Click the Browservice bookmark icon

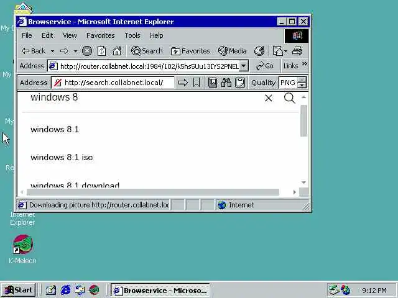pos(197,83)
